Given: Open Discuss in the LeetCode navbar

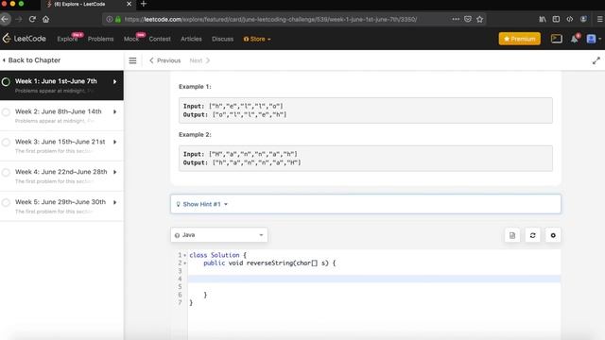Looking at the screenshot, I should coord(223,39).
